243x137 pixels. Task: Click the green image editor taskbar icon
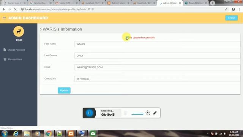point(60,134)
